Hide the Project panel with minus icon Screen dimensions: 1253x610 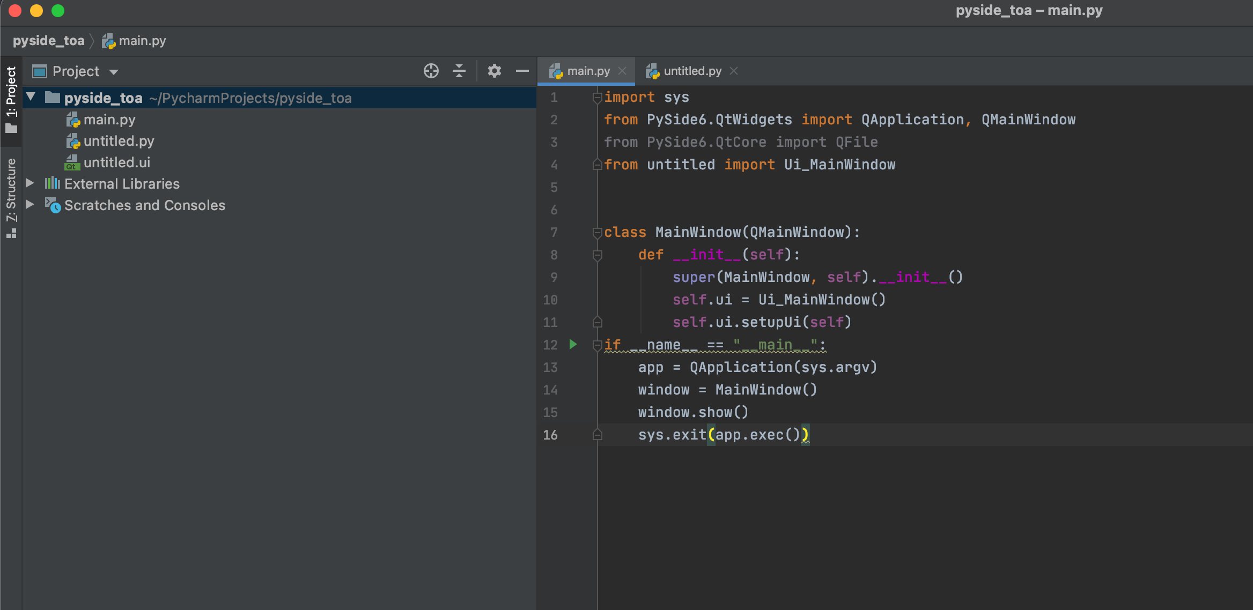tap(522, 71)
